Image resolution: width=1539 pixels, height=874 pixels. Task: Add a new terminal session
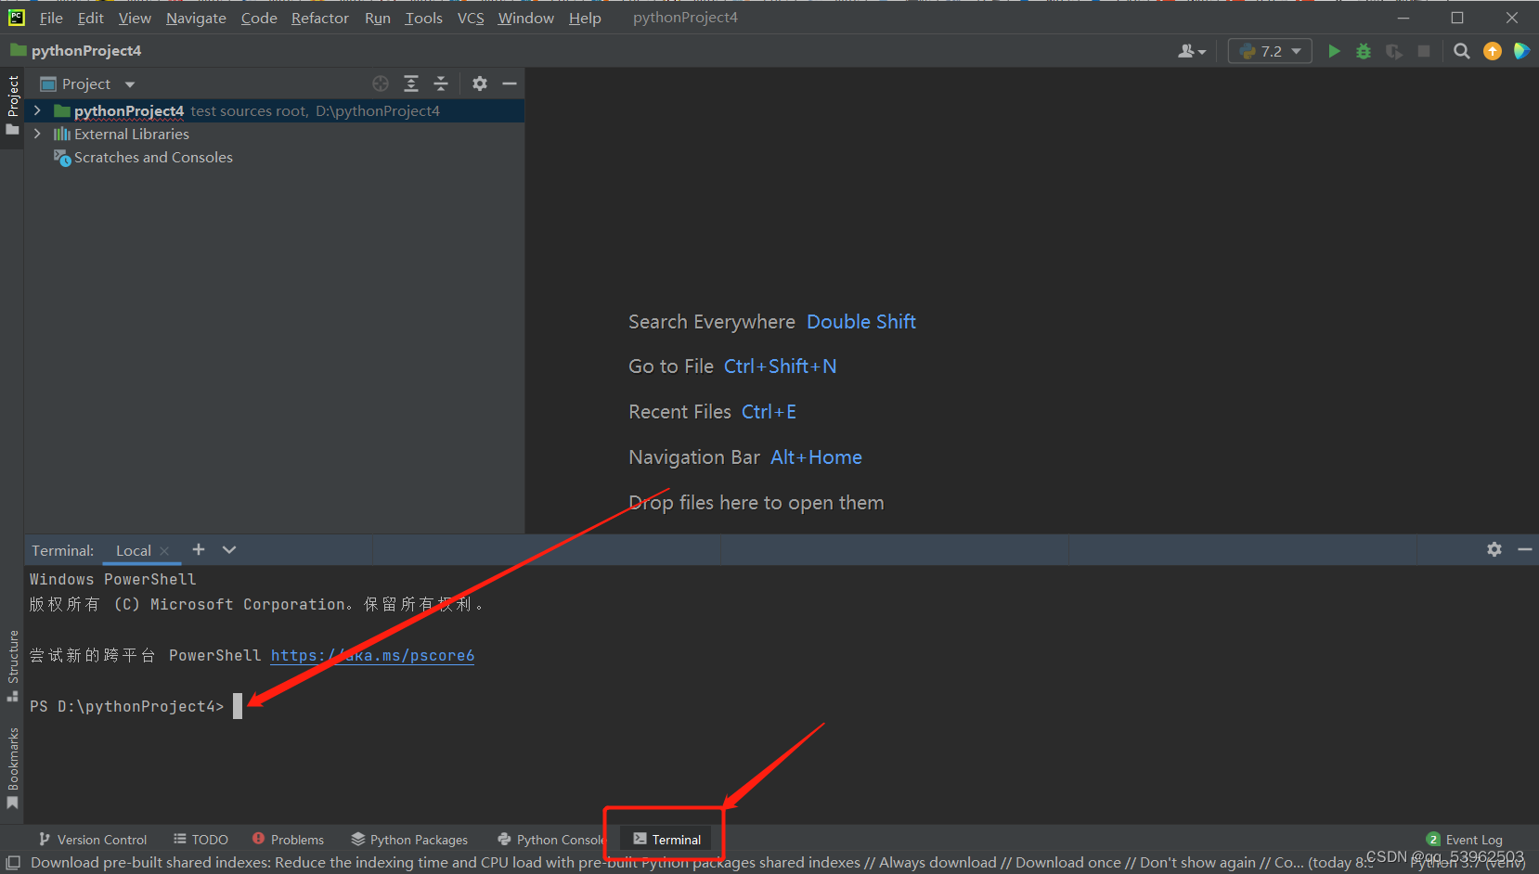(199, 550)
